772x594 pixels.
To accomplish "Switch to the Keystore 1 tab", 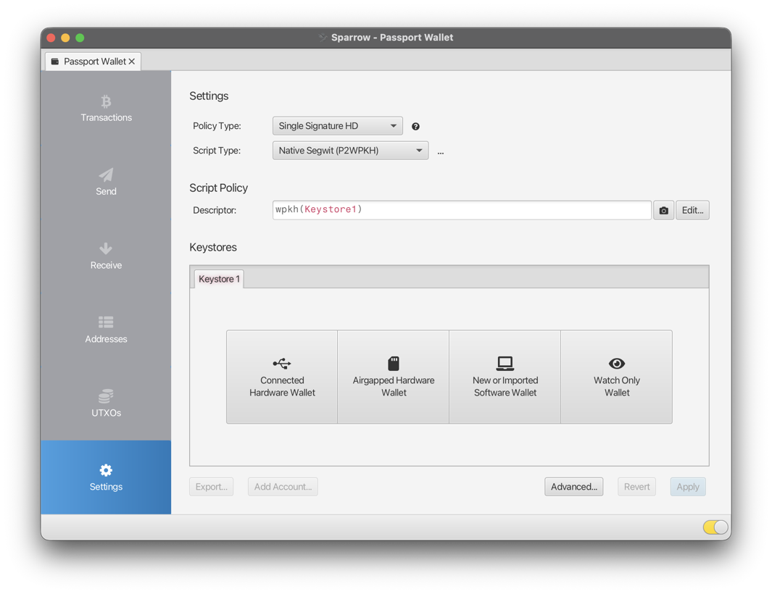I will click(219, 279).
